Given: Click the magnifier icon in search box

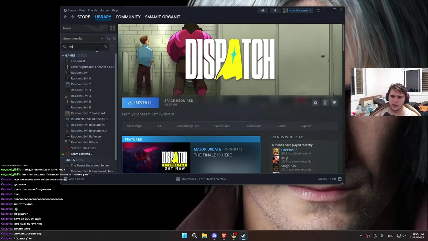Looking at the screenshot, I should click(x=65, y=47).
